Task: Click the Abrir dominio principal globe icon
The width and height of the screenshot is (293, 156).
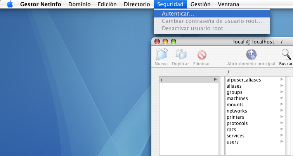Action: click(251, 54)
